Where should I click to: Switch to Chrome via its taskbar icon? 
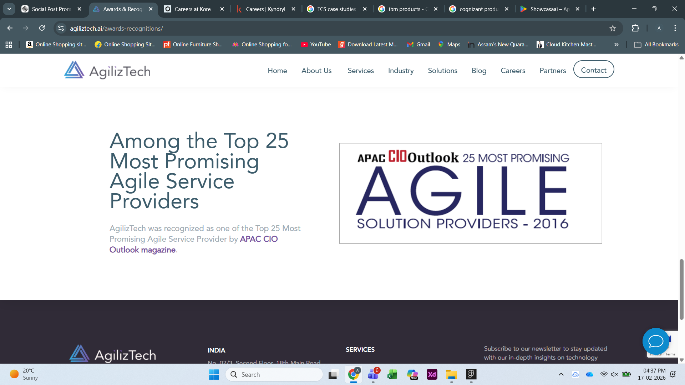pos(353,374)
